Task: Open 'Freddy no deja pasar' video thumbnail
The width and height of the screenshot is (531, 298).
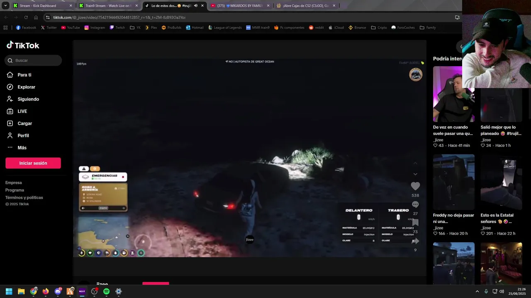Action: tap(454, 182)
